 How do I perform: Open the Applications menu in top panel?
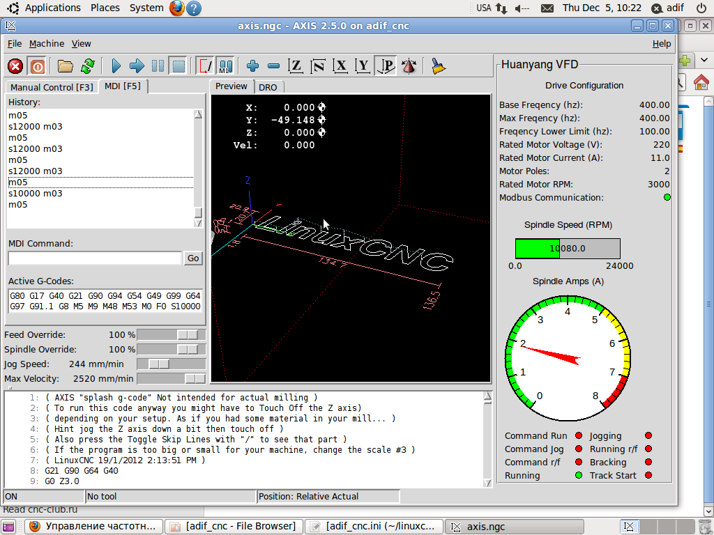coord(53,8)
